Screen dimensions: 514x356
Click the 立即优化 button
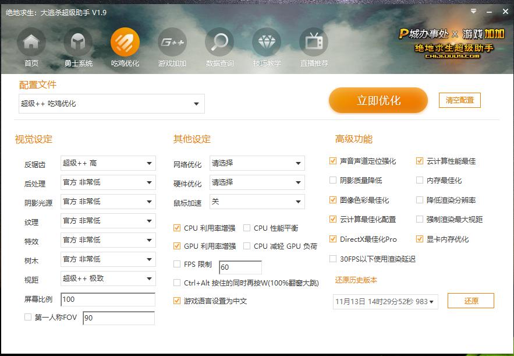coord(378,100)
